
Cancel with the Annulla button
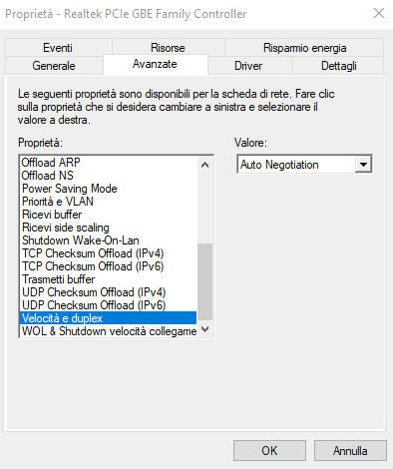click(x=350, y=451)
